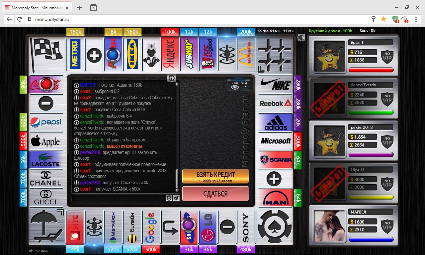The width and height of the screenshot is (425, 255).
Task: Toggle the spectators eye indicator
Action: point(235,88)
